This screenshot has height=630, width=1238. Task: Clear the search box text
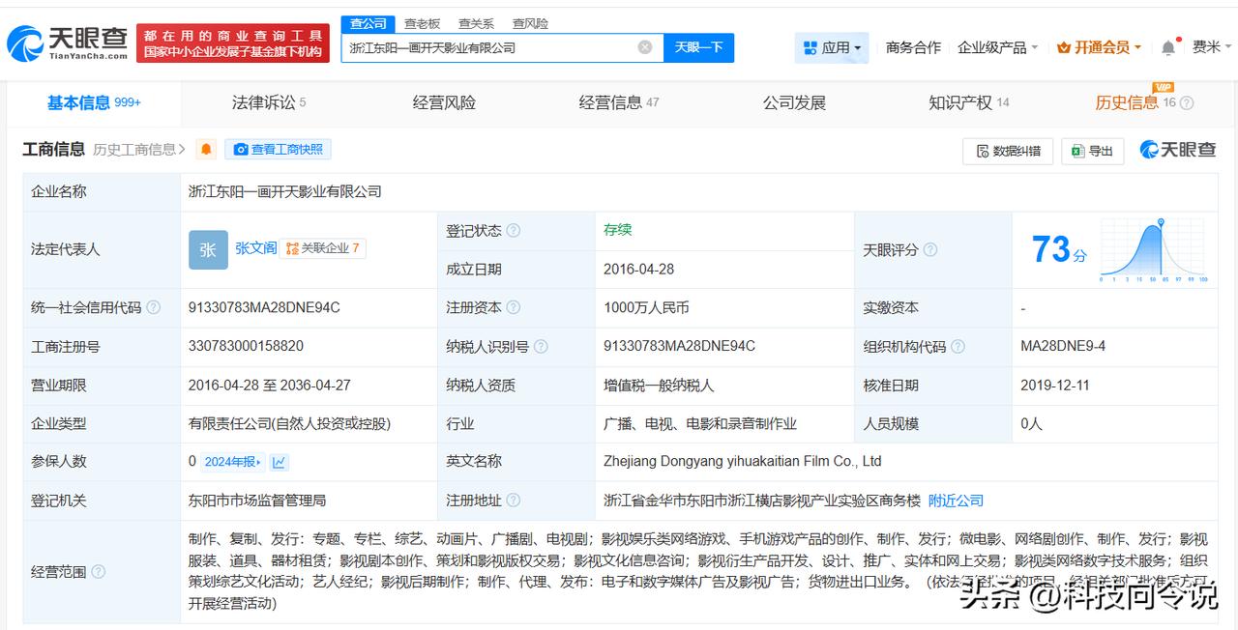point(645,47)
